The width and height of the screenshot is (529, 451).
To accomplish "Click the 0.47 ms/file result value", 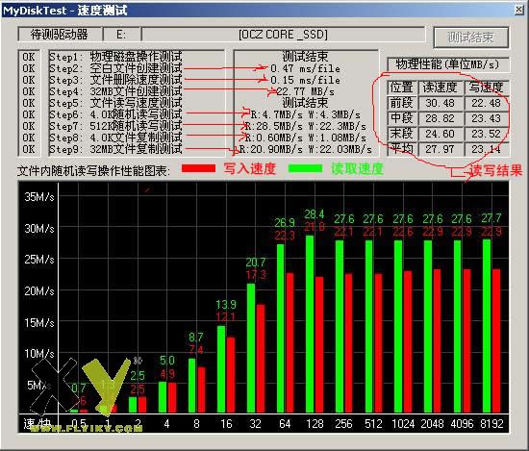I will coord(305,68).
